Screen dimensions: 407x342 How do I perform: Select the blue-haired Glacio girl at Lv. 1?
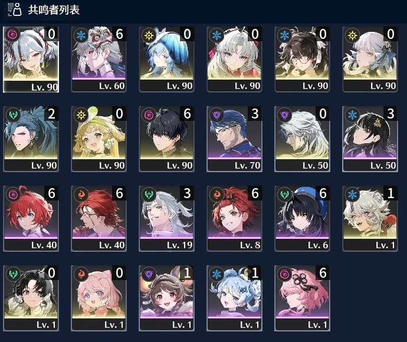click(x=234, y=298)
